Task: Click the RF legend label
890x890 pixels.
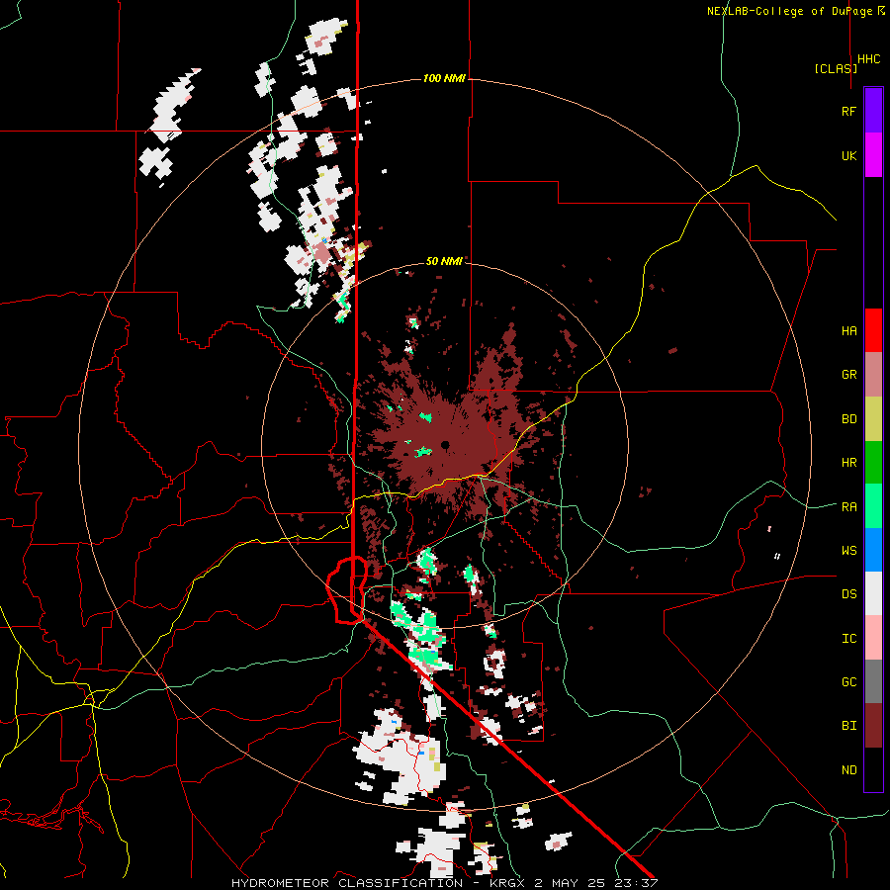Action: coord(848,111)
